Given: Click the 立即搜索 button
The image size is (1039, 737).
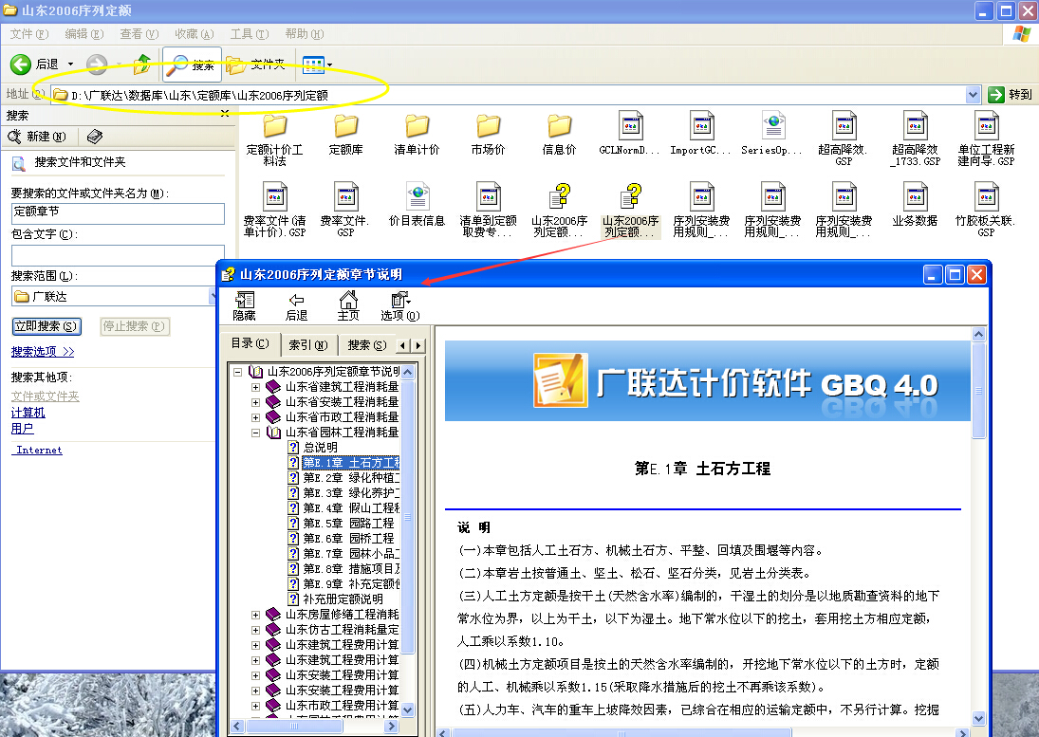Looking at the screenshot, I should [46, 326].
